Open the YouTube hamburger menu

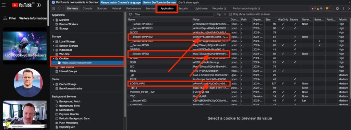click(x=3, y=5)
